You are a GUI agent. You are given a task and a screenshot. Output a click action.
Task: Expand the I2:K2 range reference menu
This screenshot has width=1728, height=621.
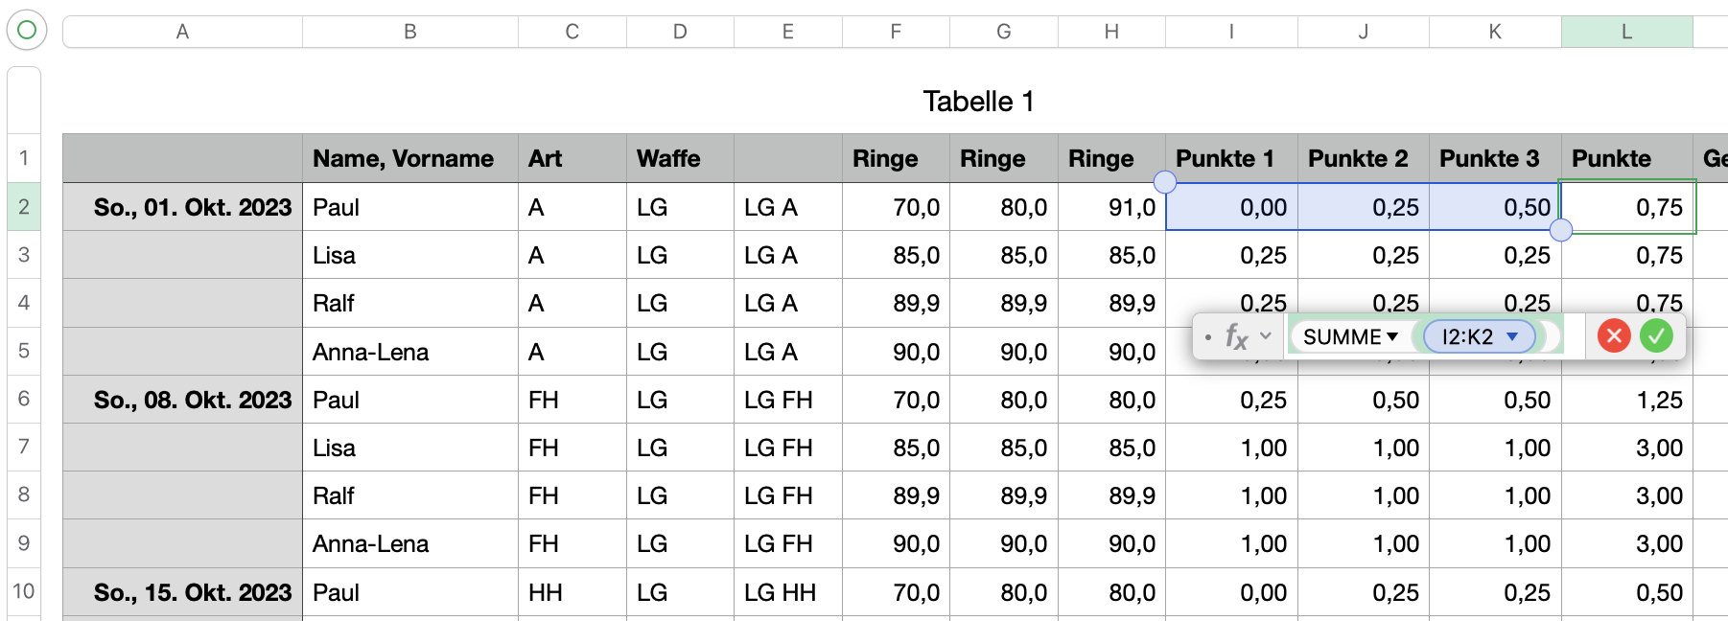click(x=1512, y=336)
